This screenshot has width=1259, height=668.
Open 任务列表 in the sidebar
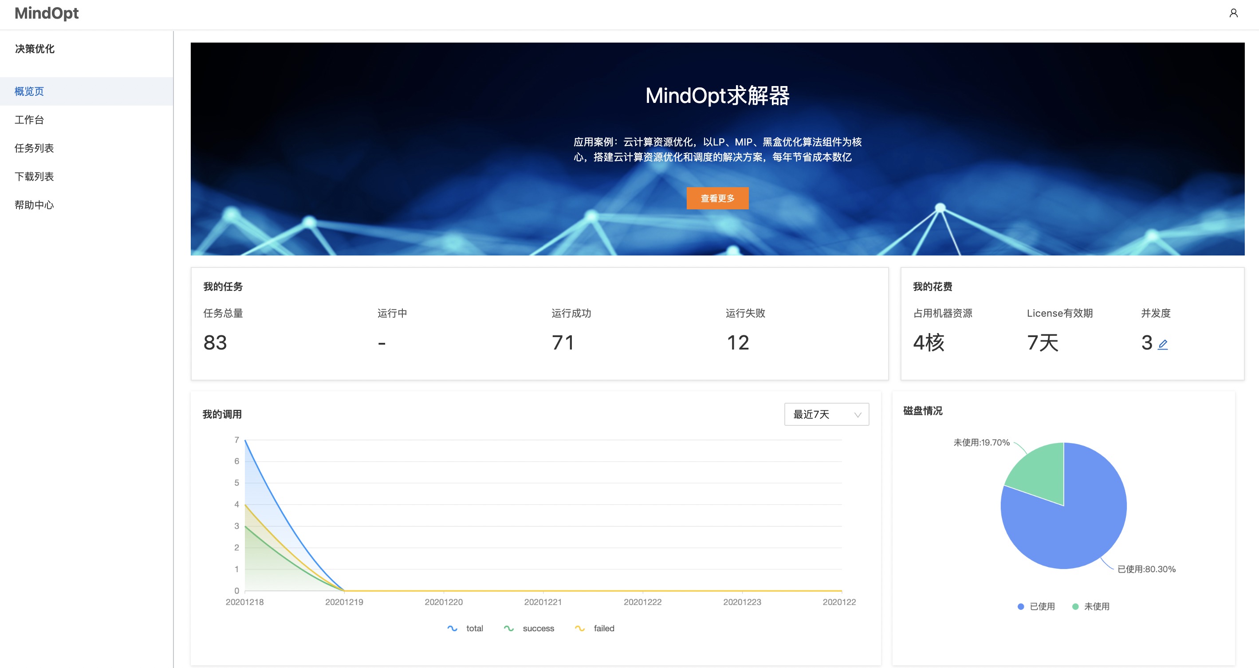pyautogui.click(x=34, y=148)
